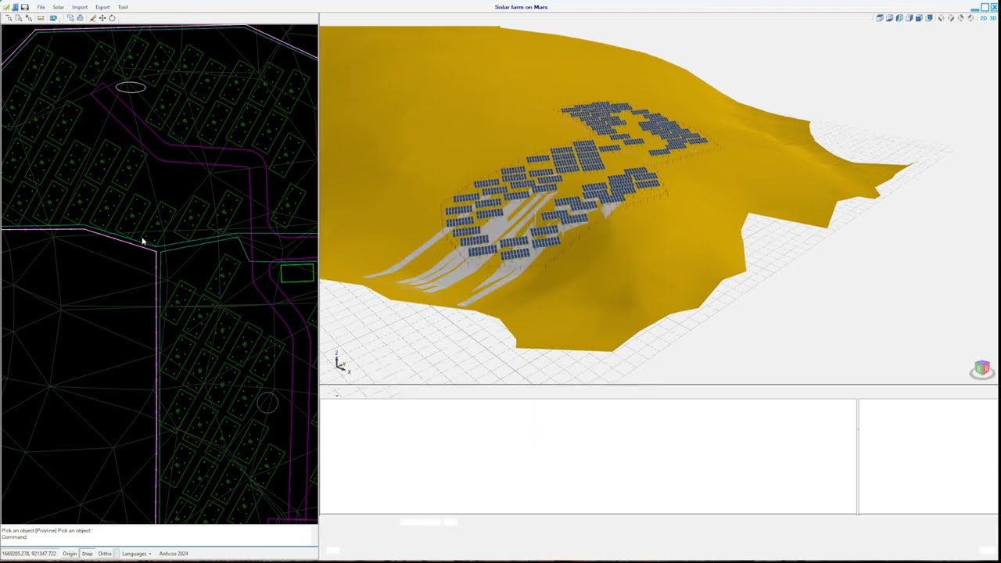Click the zoom out magnifier icon
This screenshot has height=563, width=1001.
pyautogui.click(x=9, y=18)
